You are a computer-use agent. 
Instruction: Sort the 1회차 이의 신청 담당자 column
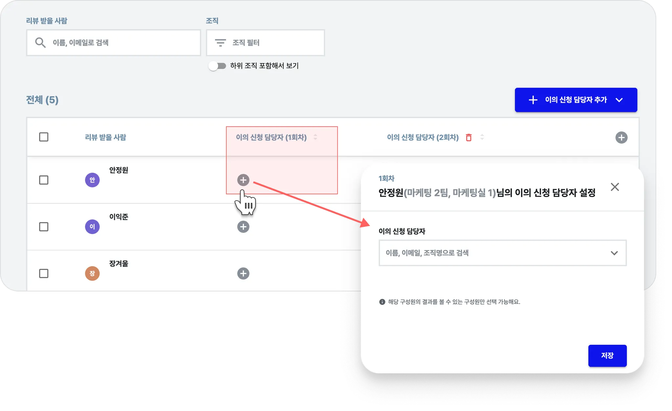tap(315, 137)
